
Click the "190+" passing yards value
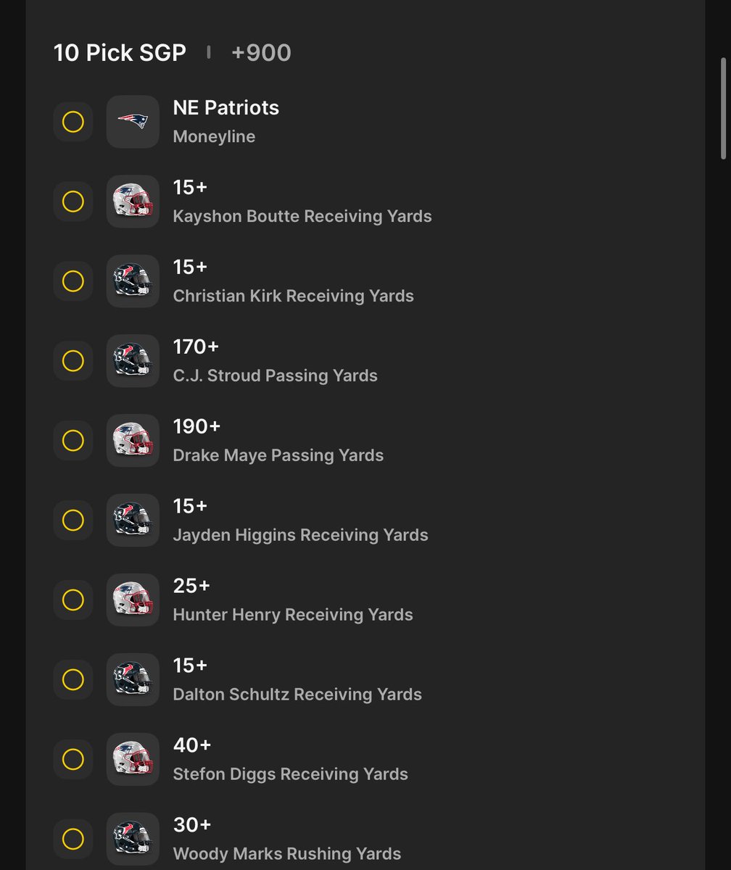click(x=197, y=426)
